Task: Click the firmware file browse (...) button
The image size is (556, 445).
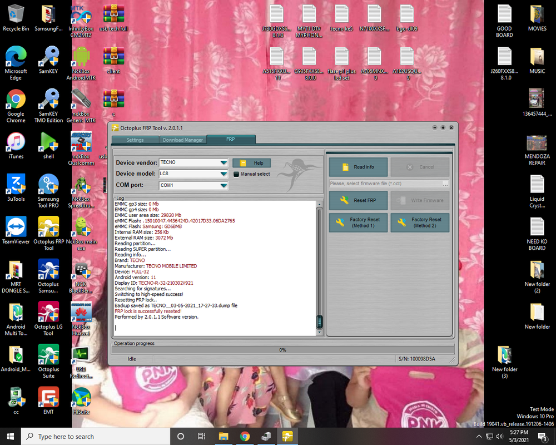Action: tap(445, 184)
